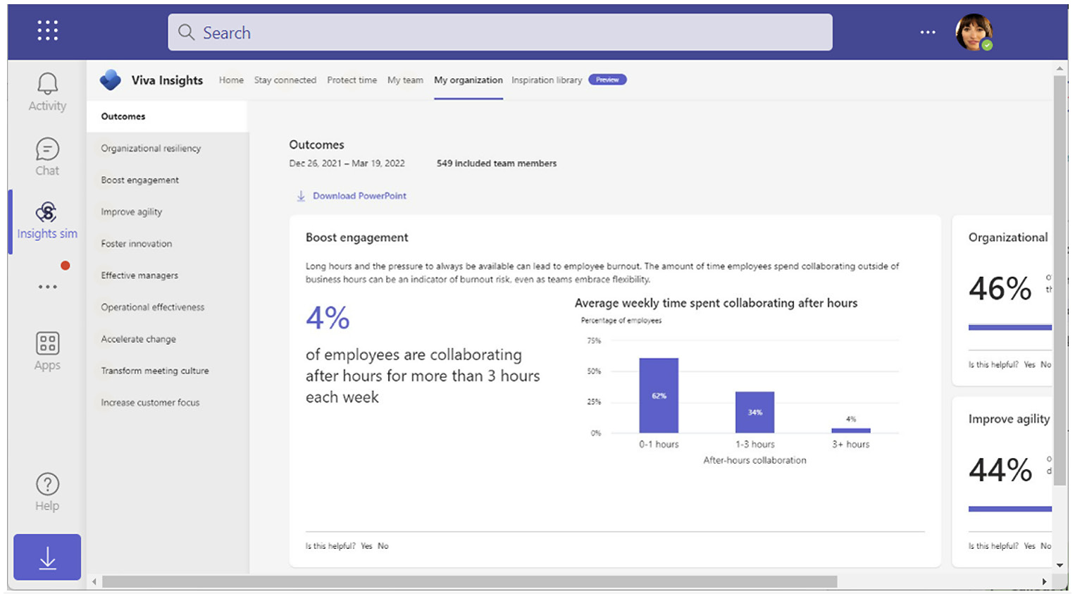Click the Organizational 46% progress bar

pos(1009,327)
